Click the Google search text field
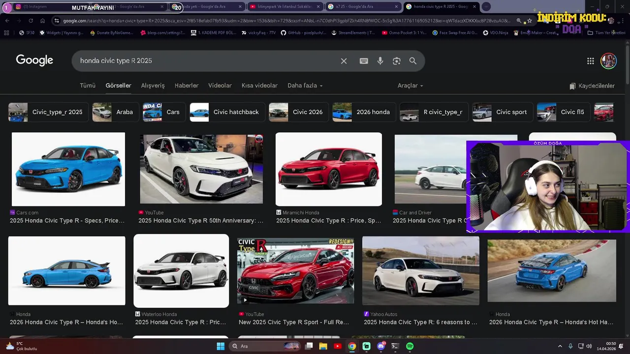The width and height of the screenshot is (630, 354). click(x=207, y=61)
